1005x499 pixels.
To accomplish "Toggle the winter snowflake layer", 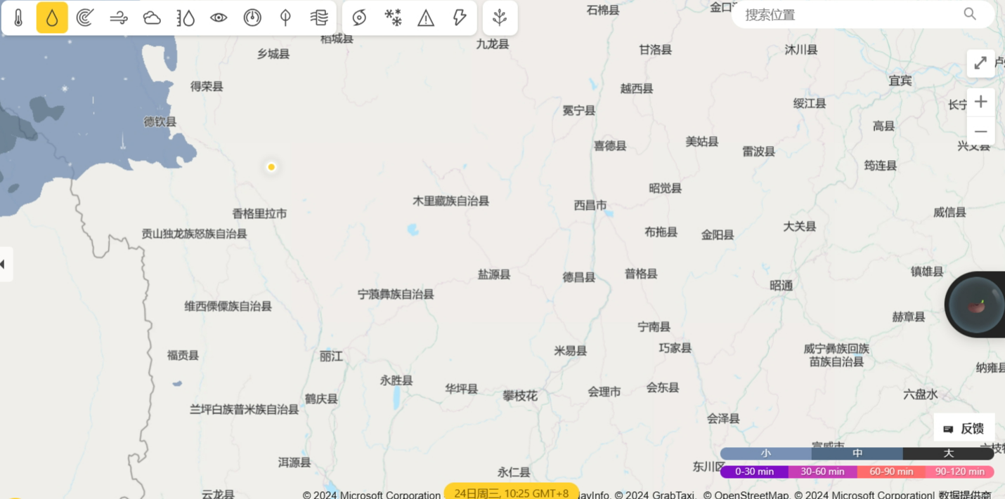I will 393,18.
